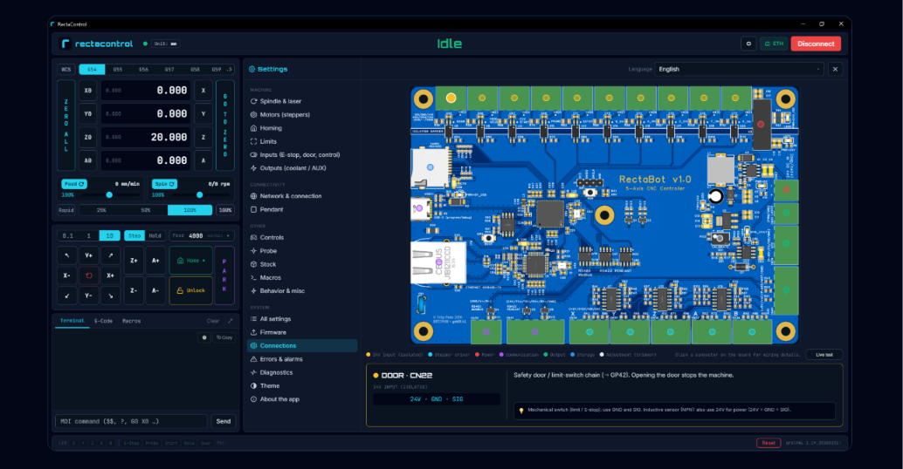The width and height of the screenshot is (903, 469).
Task: Click the red jog cancel icon
Action: [89, 275]
